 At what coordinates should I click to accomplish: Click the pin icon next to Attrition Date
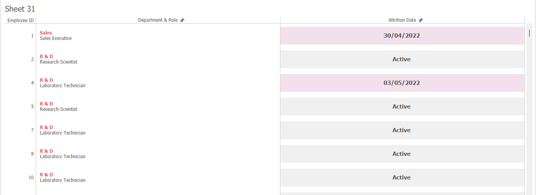tap(421, 20)
